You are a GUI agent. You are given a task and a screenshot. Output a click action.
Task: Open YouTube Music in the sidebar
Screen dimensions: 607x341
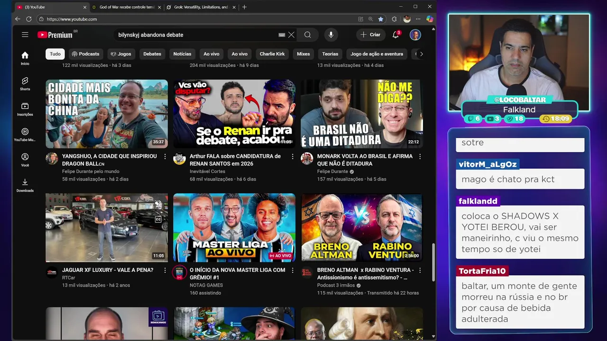pyautogui.click(x=25, y=135)
